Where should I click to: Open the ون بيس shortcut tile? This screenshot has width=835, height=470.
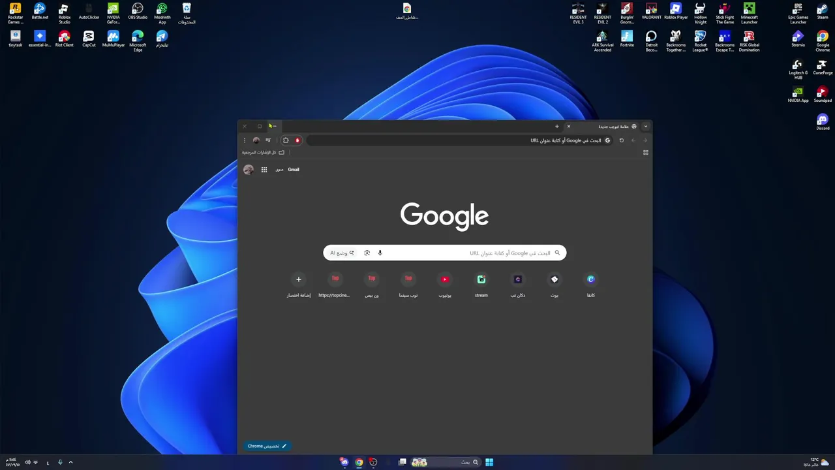click(x=372, y=285)
